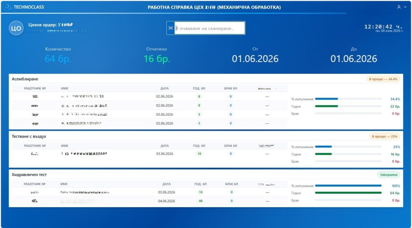The image size is (412, 228).
Task: Click Асемблиране % изпълнение progress bar
Action: coord(348,99)
